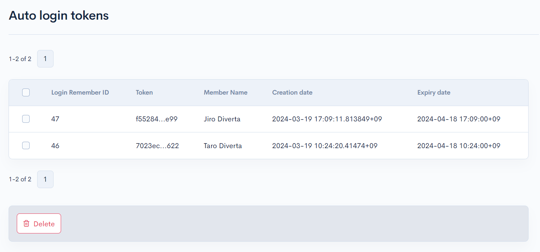The height and width of the screenshot is (252, 540).
Task: Click token value 7023ec...622
Action: tap(157, 146)
